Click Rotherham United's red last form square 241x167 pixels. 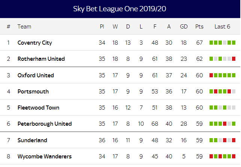coord(234,59)
